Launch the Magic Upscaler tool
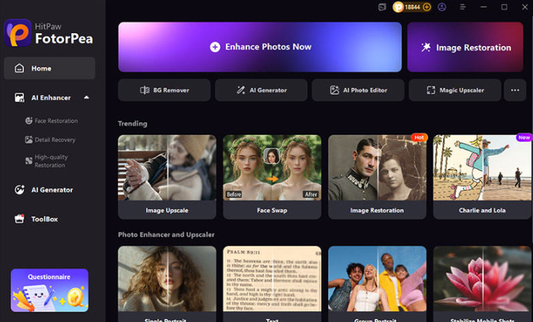This screenshot has height=322, width=533. tap(455, 90)
